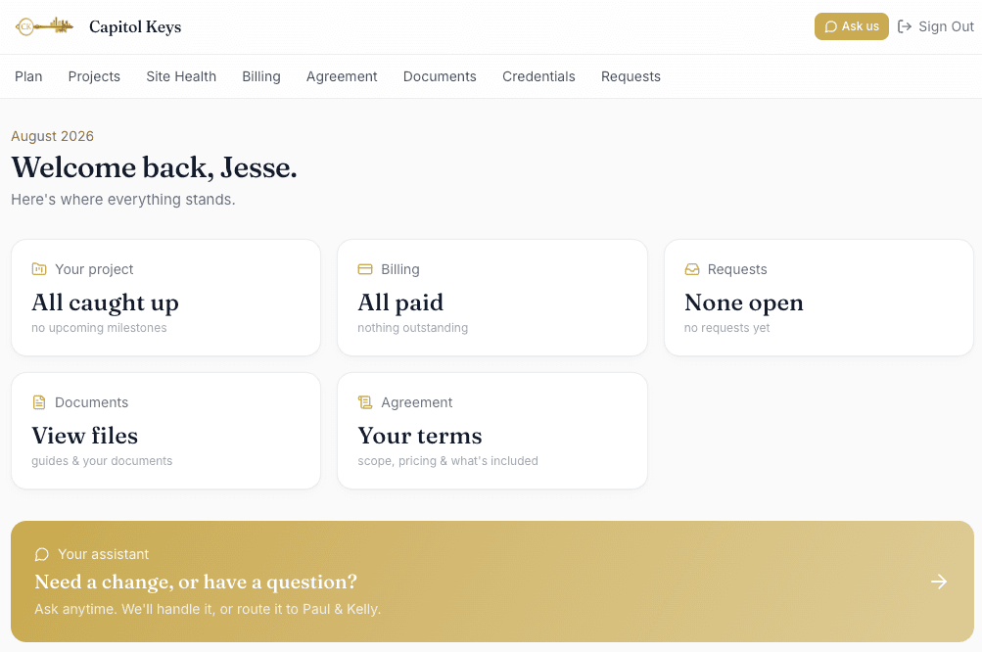Click the chat bubble icon by Your assistant
Image resolution: width=982 pixels, height=652 pixels.
(x=42, y=554)
